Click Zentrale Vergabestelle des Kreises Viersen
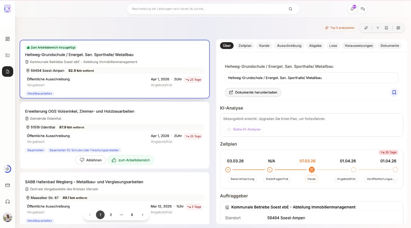Viewport: 411px width, 228px height. pos(64,189)
